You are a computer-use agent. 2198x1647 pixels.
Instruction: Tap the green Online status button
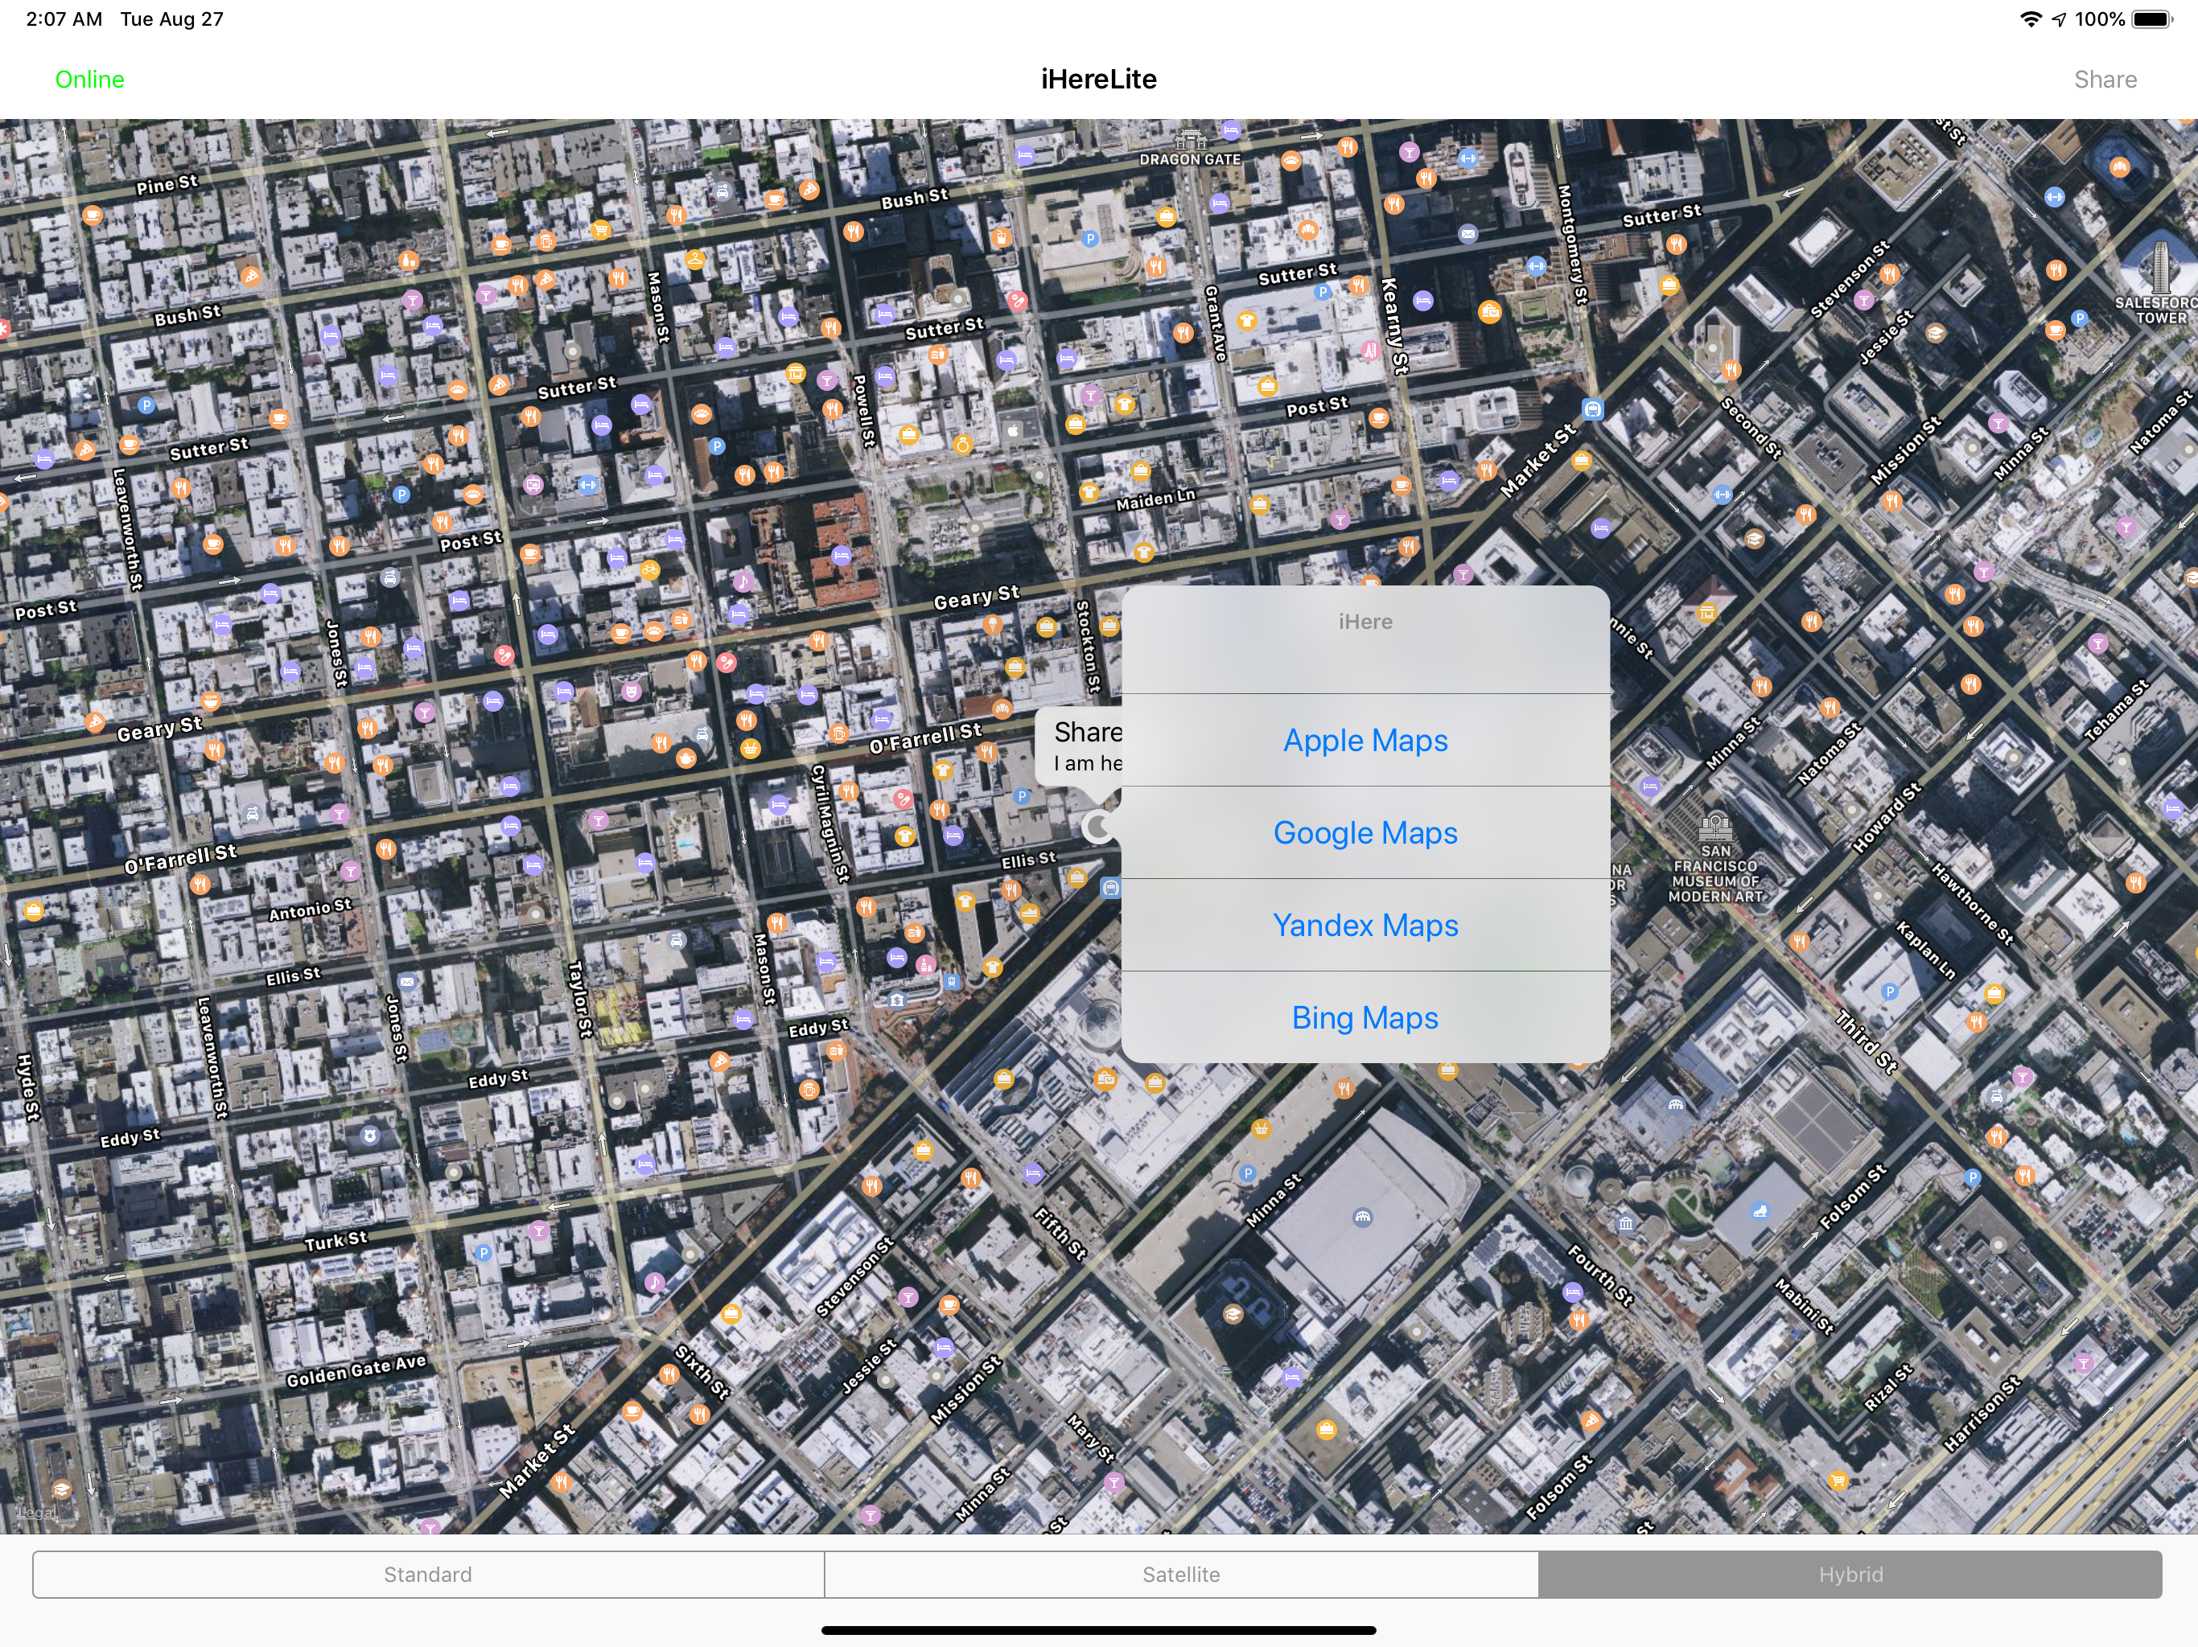click(x=89, y=80)
